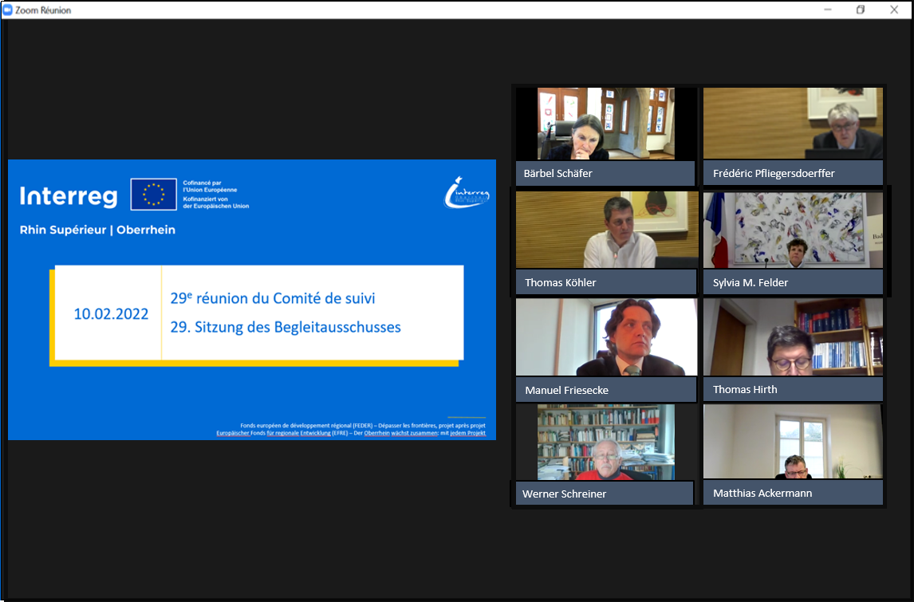Click the Zoom app icon in title bar
Viewport: 914px width, 602px height.
(x=8, y=10)
